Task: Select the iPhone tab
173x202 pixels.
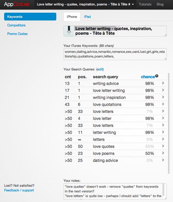Action: pyautogui.click(x=72, y=17)
